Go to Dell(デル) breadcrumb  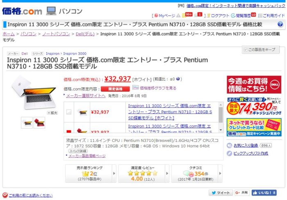(x=85, y=34)
